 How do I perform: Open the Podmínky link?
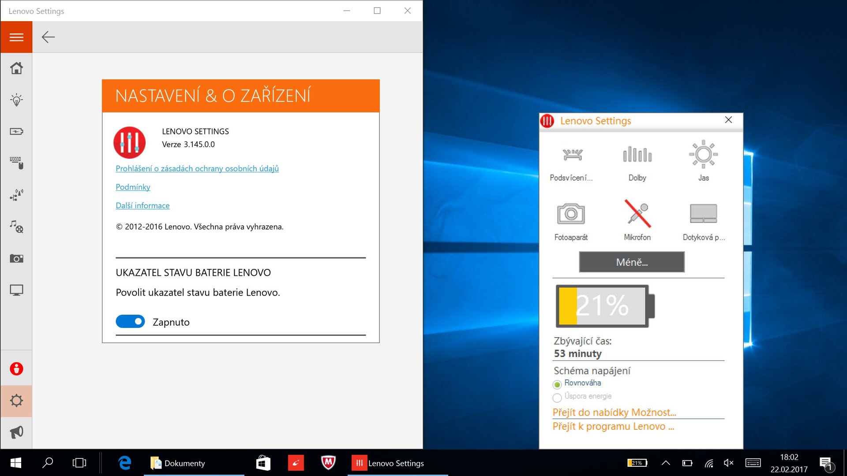[132, 187]
